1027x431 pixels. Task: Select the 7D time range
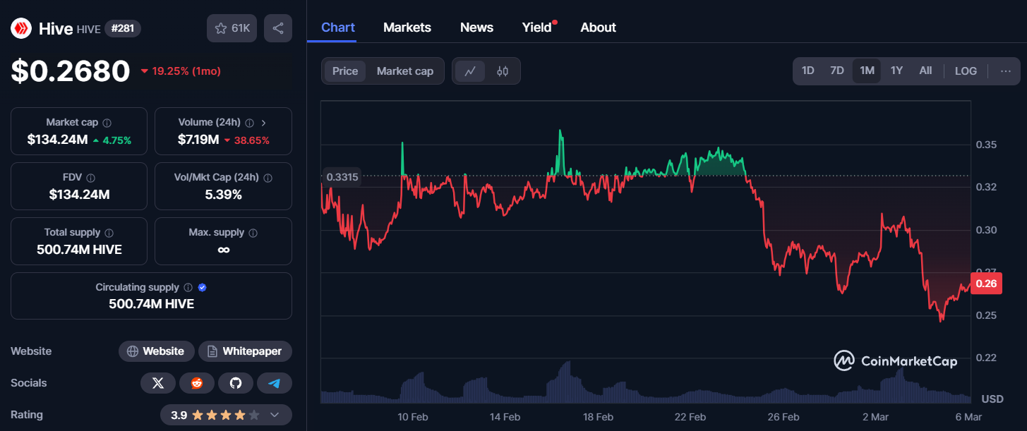[x=837, y=71]
